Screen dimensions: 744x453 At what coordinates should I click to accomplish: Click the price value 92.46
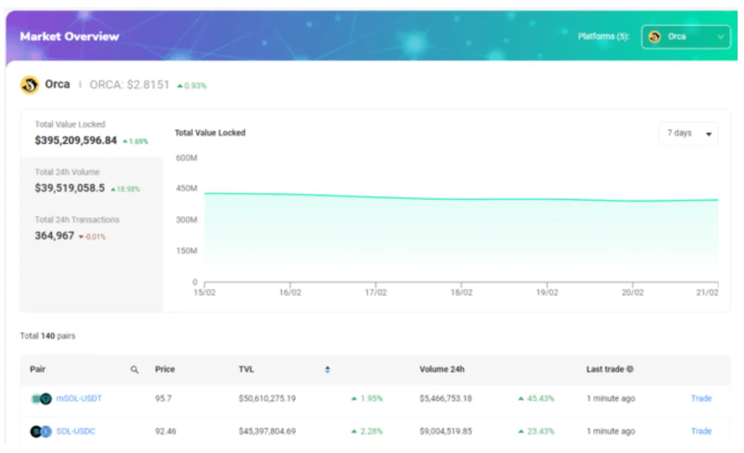(x=165, y=431)
